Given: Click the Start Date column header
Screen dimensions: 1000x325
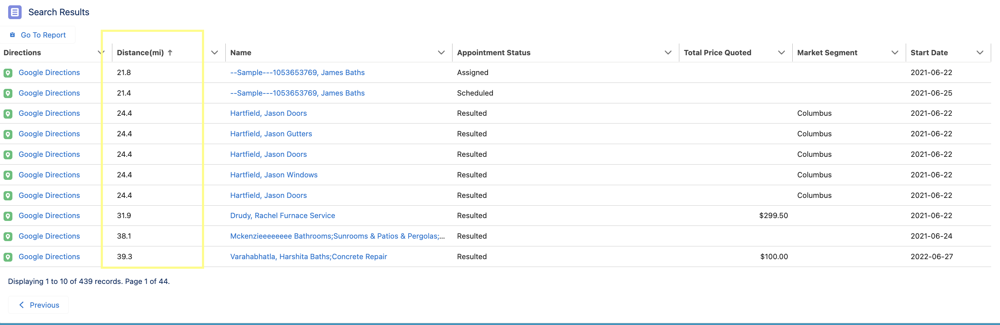Looking at the screenshot, I should point(929,52).
